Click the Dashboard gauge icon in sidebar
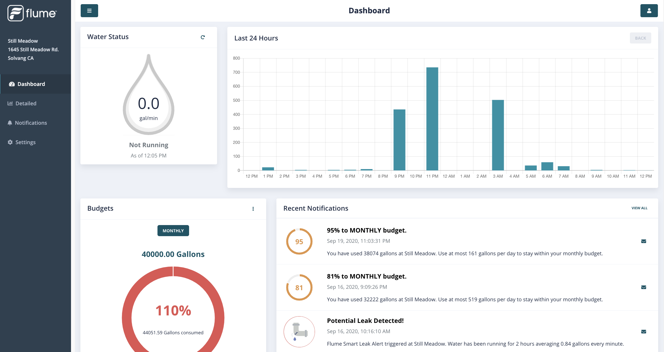The height and width of the screenshot is (352, 664). (x=12, y=84)
